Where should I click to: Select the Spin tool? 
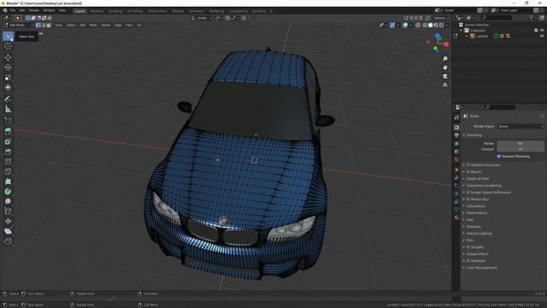click(8, 192)
